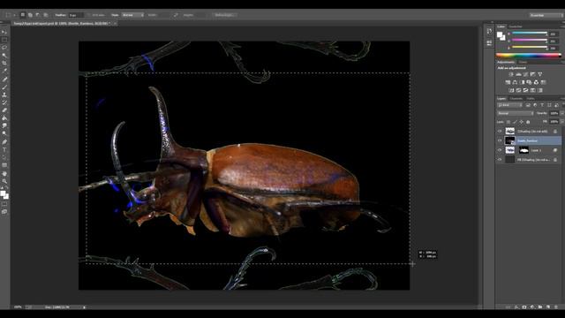The width and height of the screenshot is (565, 318).
Task: Select the Eyedropper tool
Action: [4, 71]
